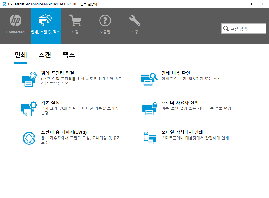Open the 도구 wrench icon
Screen dimensions: 269x198
tap(135, 21)
